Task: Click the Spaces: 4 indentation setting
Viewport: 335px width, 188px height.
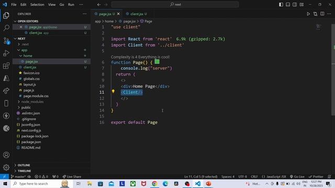Action: coord(228,177)
